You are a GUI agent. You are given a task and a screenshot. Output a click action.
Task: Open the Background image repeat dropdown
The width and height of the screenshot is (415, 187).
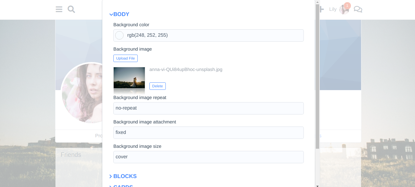tap(208, 108)
